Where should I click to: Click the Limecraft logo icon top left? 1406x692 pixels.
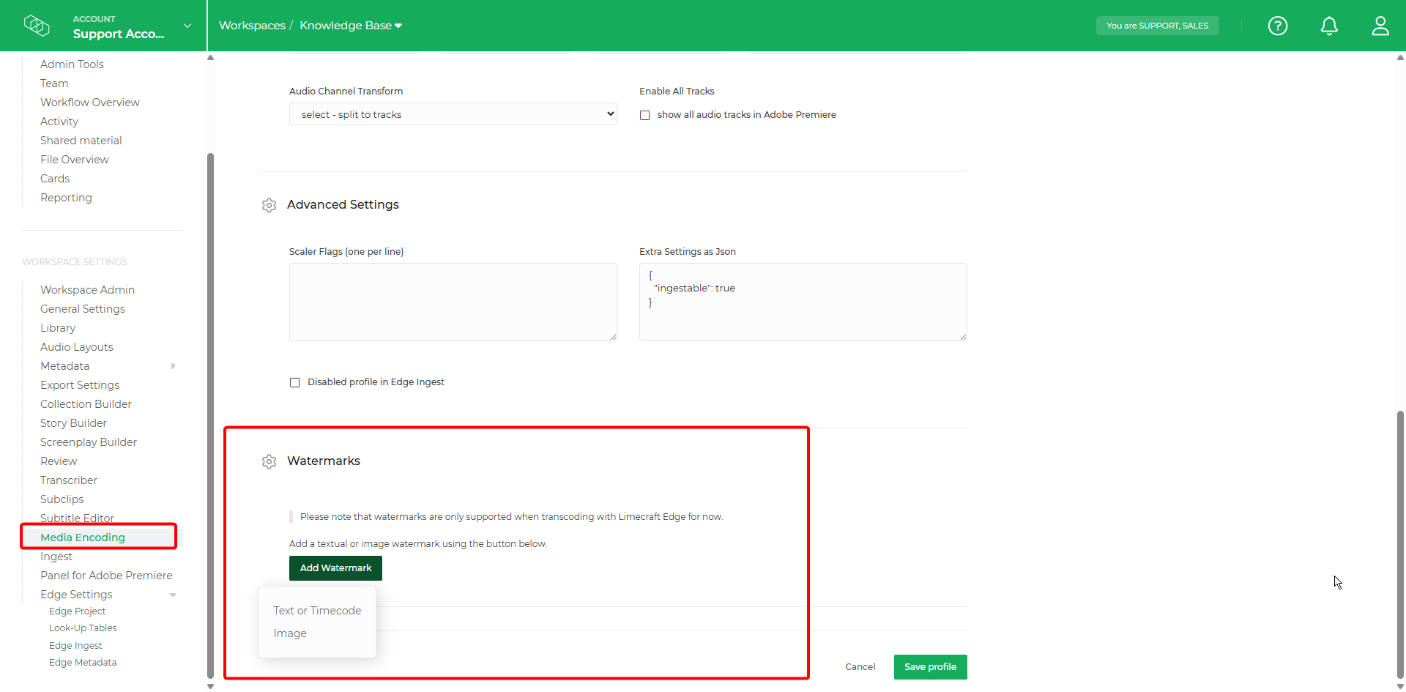37,25
